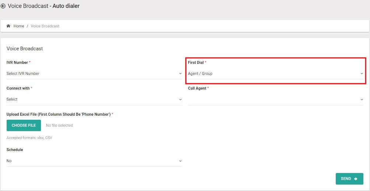Open the First Dial Agent / Group dropdown
Viewport: 370px width, 191px height.
click(x=276, y=73)
